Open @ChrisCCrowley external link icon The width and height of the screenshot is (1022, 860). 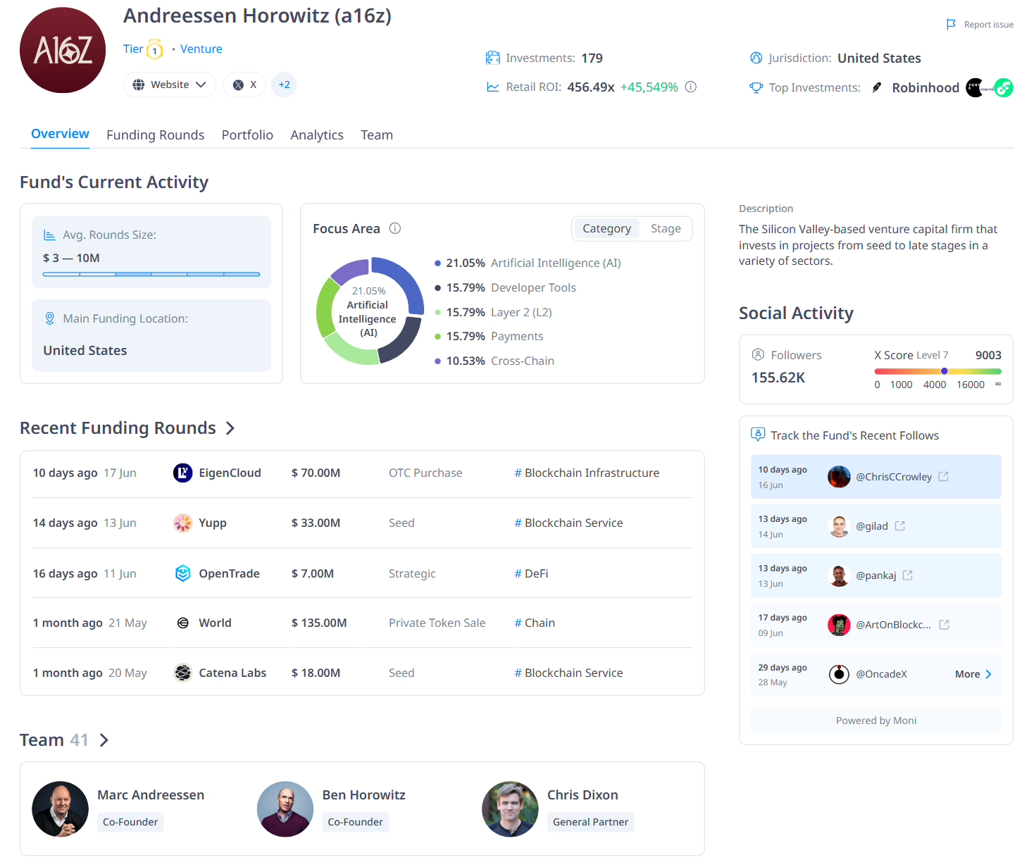pos(944,477)
